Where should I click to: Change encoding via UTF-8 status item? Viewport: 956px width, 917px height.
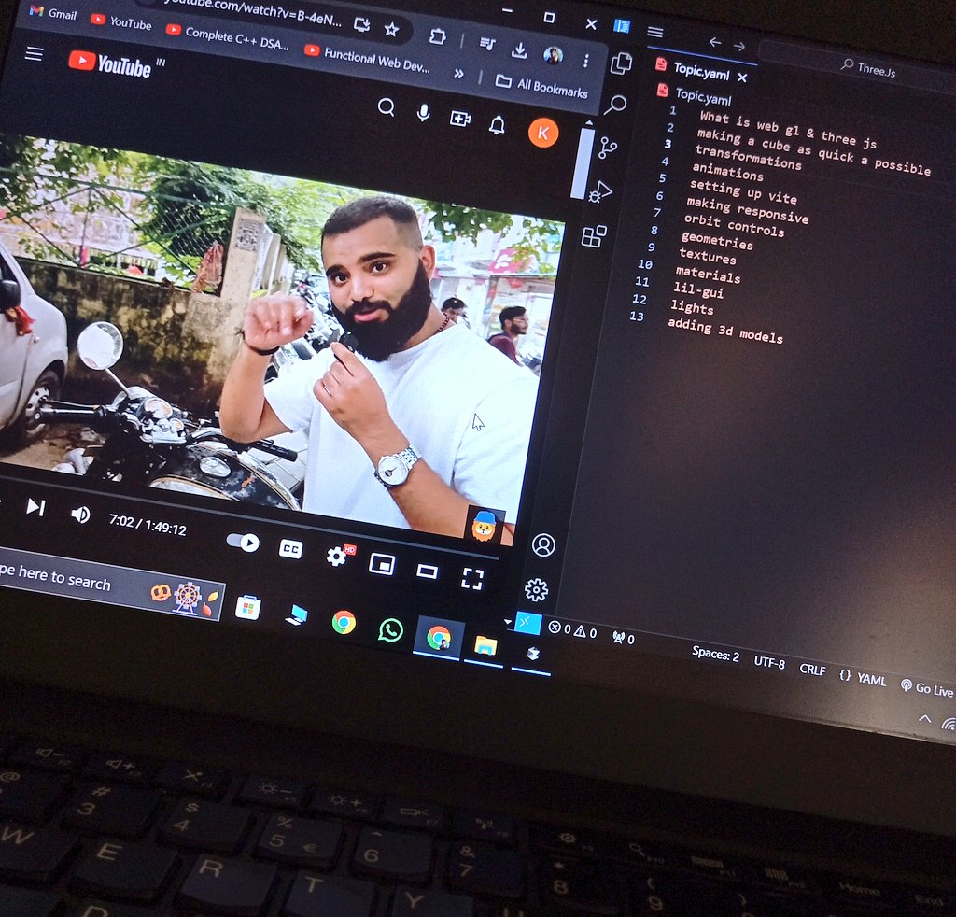pyautogui.click(x=769, y=661)
